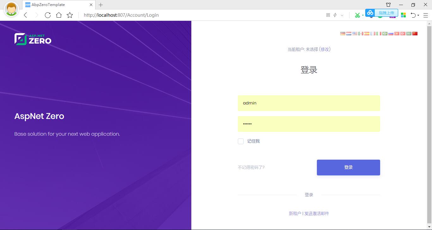432x230 pixels.
Task: Check the 记住我 remember me checkbox
Action: (x=241, y=141)
